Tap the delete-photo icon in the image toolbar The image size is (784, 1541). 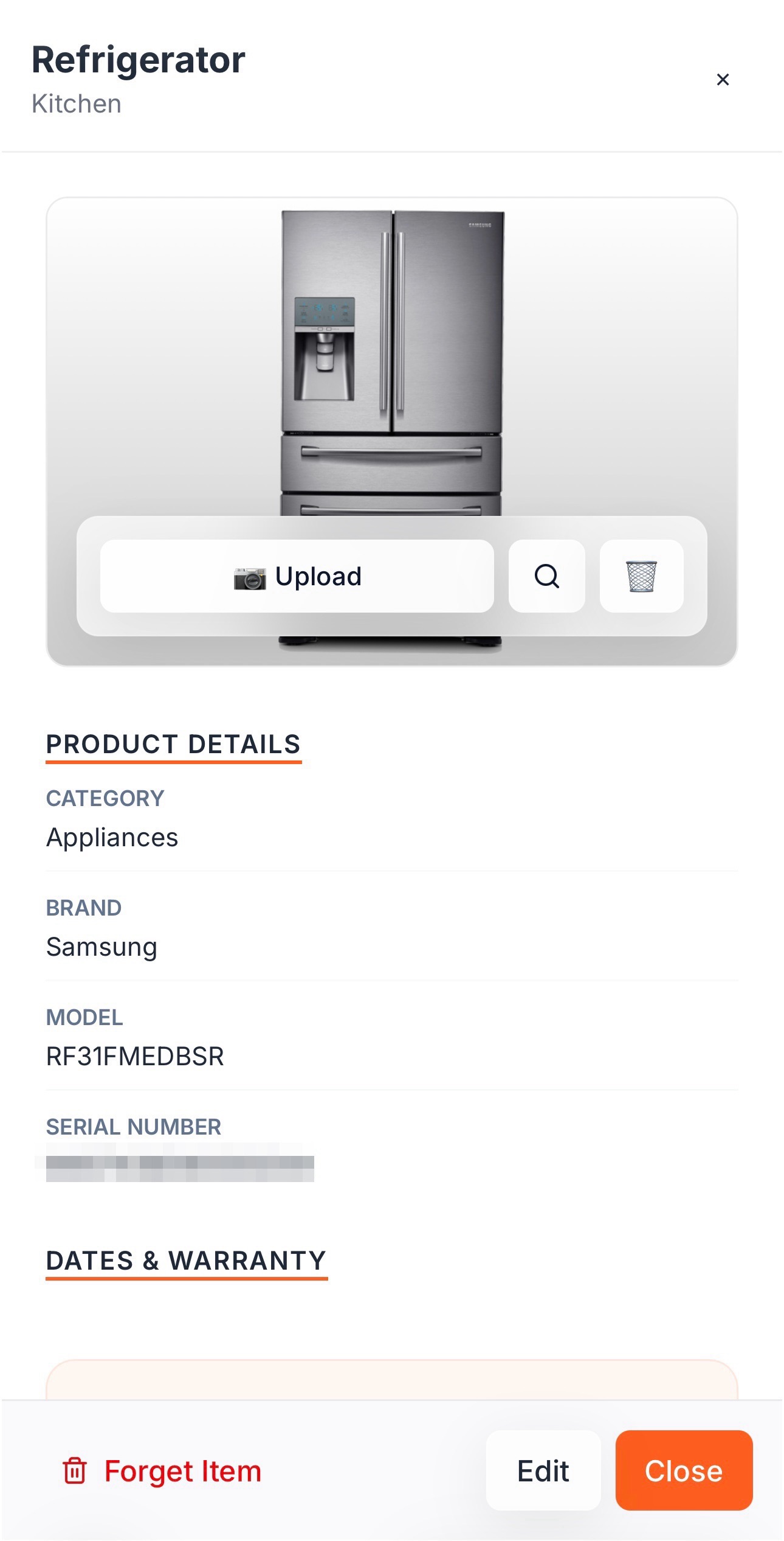coord(642,576)
